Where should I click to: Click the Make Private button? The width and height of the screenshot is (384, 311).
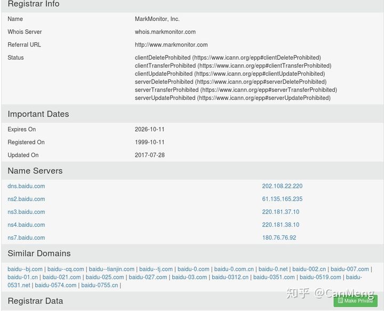pyautogui.click(x=355, y=301)
